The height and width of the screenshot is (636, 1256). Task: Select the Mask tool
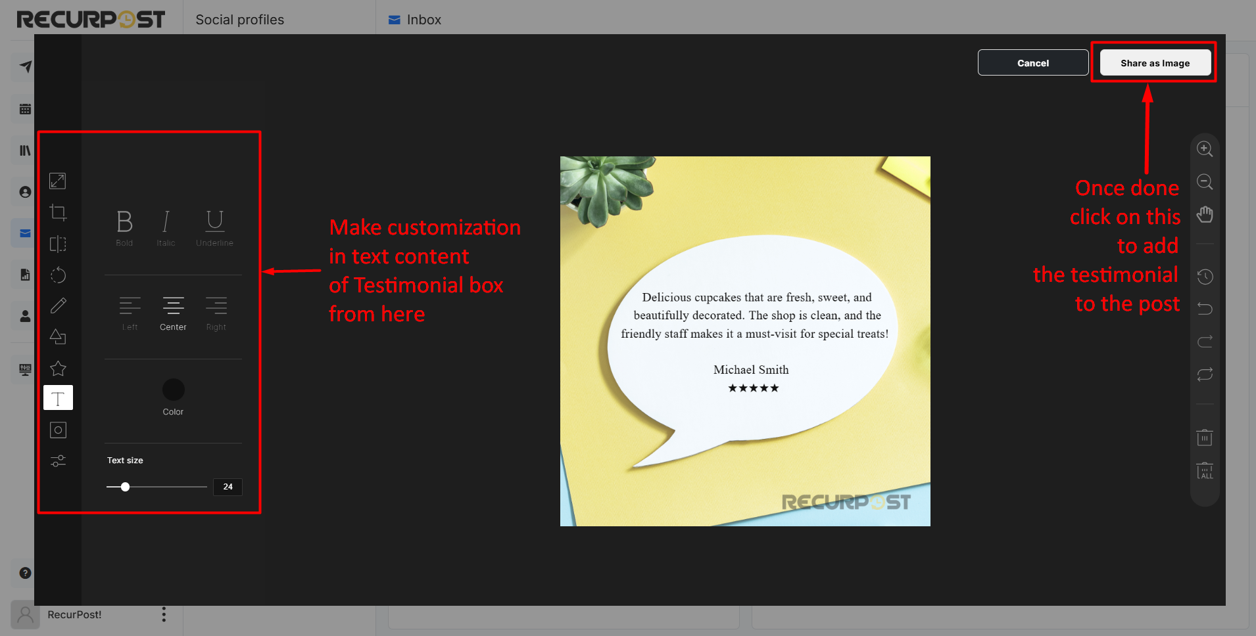point(58,430)
